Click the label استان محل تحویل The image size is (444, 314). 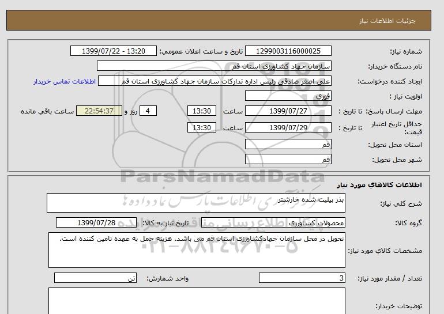pyautogui.click(x=395, y=145)
